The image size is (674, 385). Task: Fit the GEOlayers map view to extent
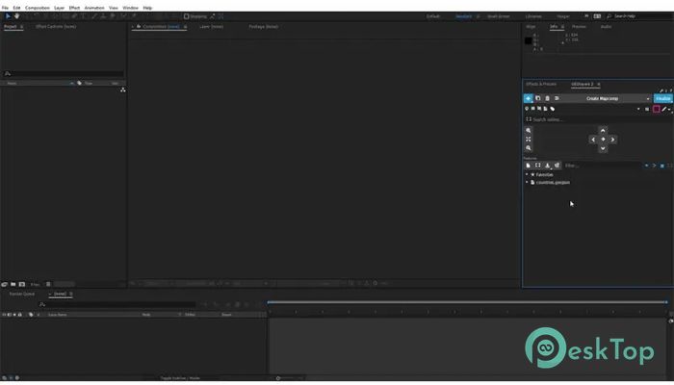point(529,140)
